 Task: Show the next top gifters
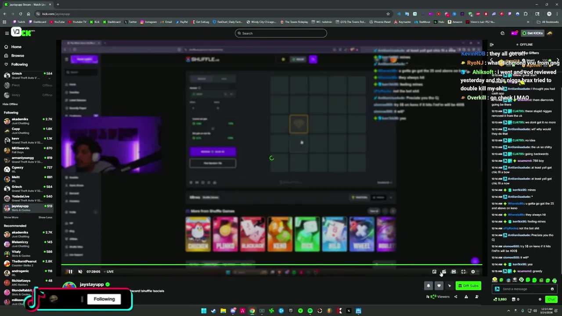point(558,60)
